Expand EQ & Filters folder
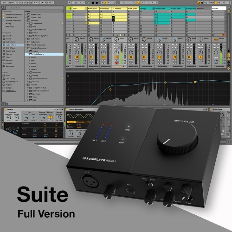The width and height of the screenshot is (232, 232). [26, 39]
